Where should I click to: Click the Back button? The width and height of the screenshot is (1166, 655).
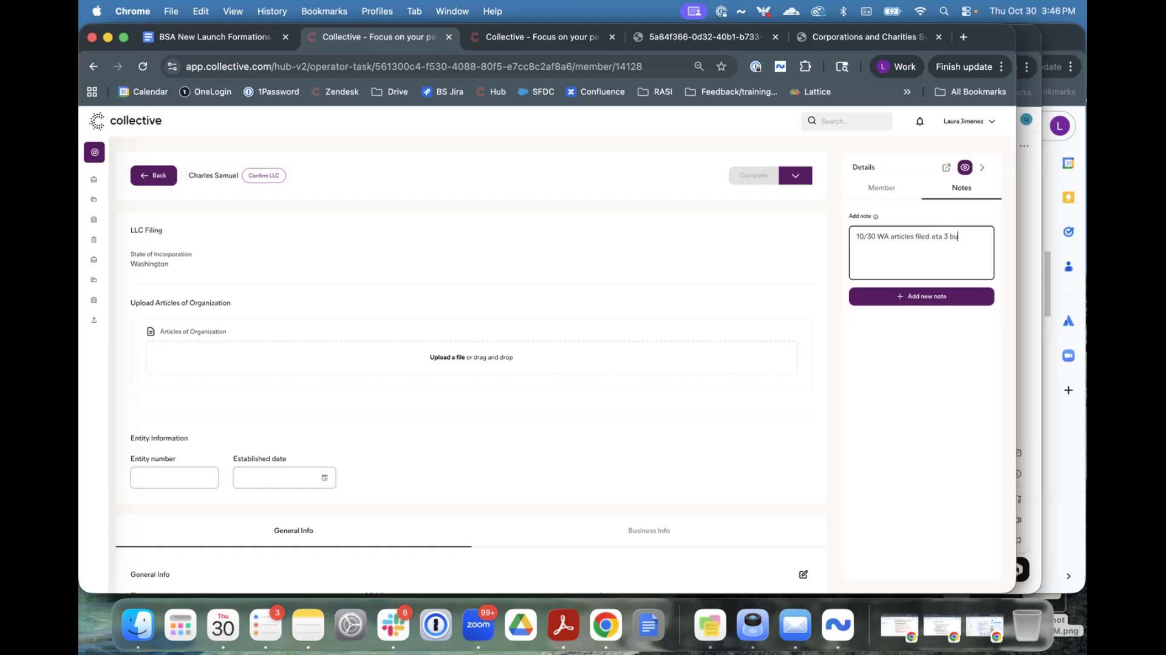coord(154,176)
